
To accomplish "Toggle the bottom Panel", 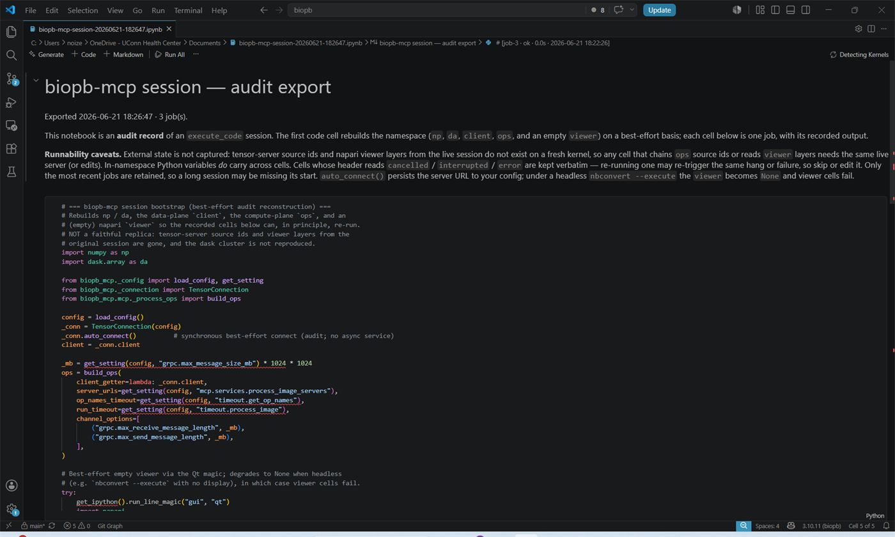I will point(790,10).
